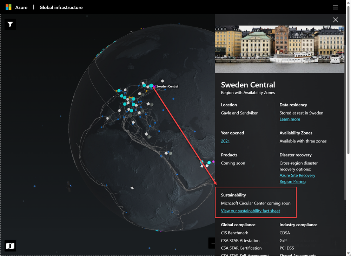
Task: Open the hamburger navigation menu
Action: click(336, 7)
